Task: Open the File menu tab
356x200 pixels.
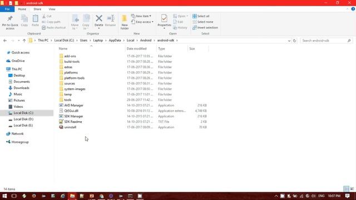Action: coord(7,9)
